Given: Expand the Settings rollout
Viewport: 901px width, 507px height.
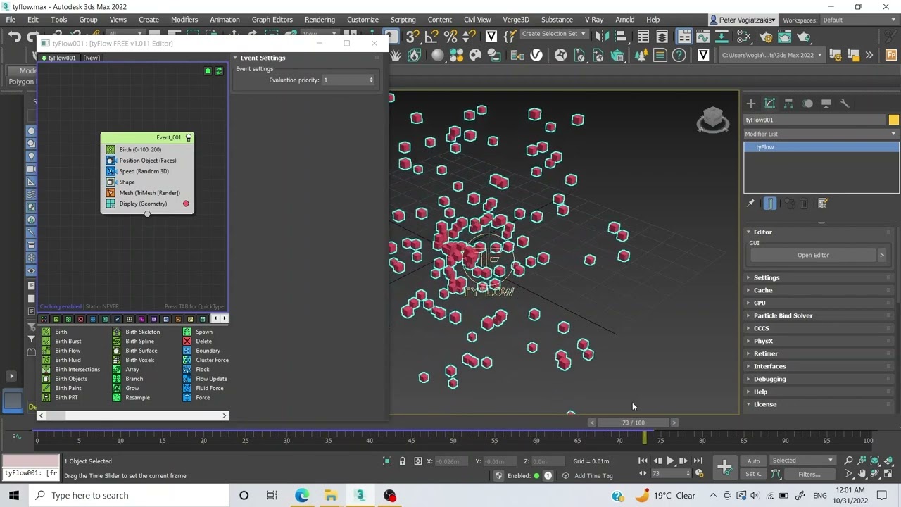Looking at the screenshot, I should tap(767, 277).
